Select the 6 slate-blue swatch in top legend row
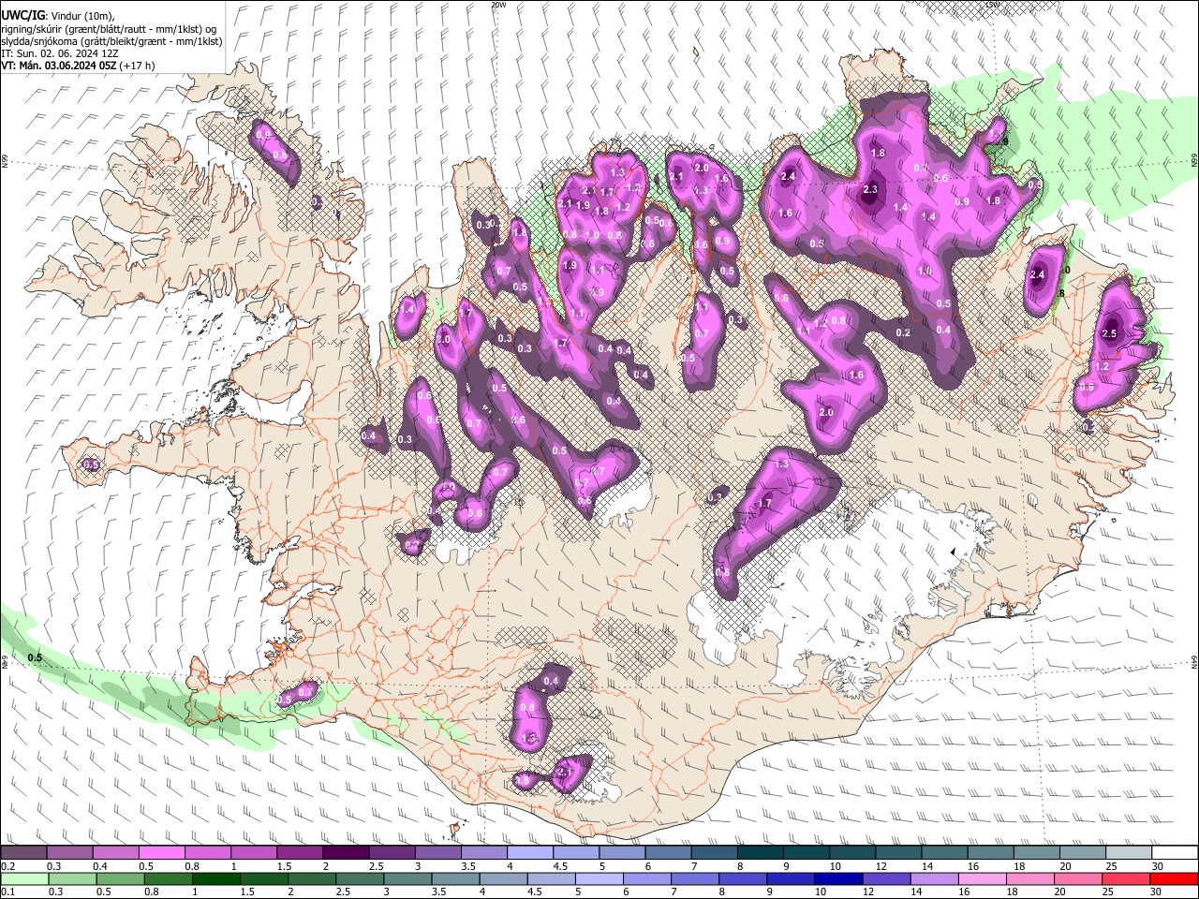This screenshot has width=1199, height=899. coord(666,852)
